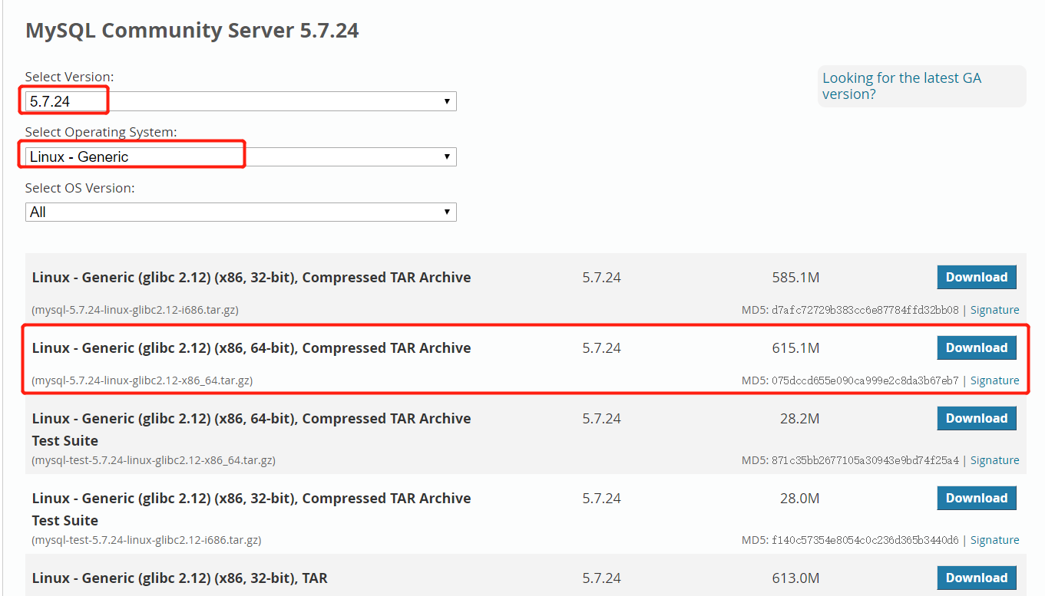Open the Select OS Version dropdown

(x=240, y=212)
